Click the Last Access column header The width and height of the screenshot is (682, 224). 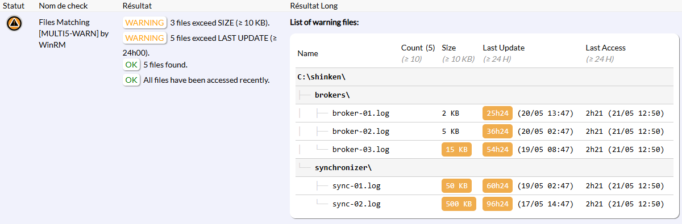point(606,48)
